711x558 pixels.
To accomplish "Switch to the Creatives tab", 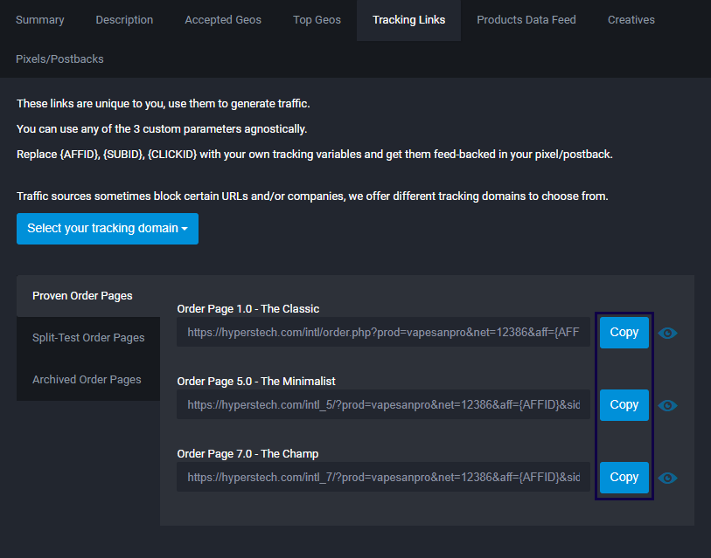I will click(x=631, y=20).
